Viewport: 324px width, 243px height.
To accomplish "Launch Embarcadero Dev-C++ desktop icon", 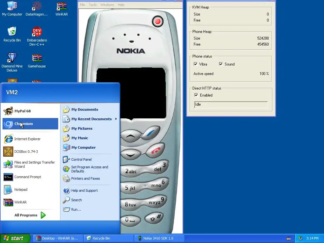I will [x=37, y=36].
